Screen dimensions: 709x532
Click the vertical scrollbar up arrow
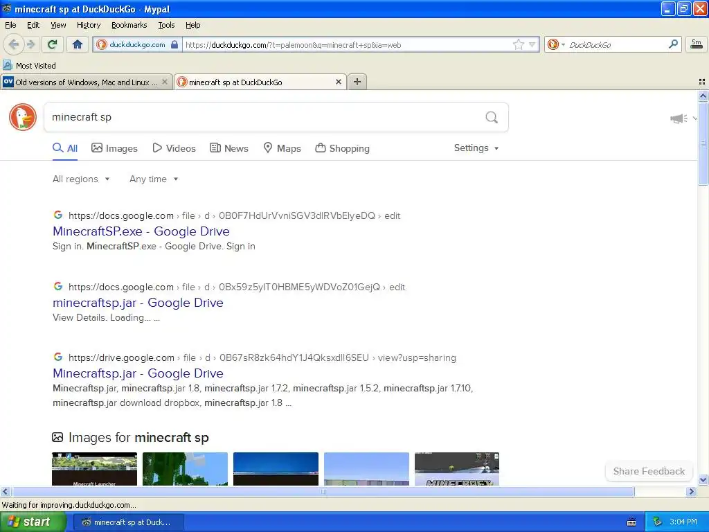pyautogui.click(x=703, y=96)
